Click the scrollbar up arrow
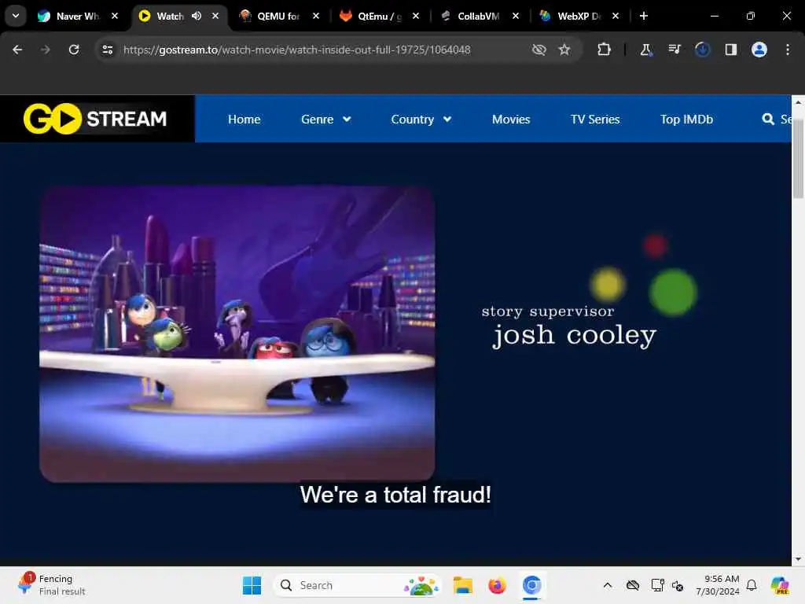The height and width of the screenshot is (604, 805). 798,102
